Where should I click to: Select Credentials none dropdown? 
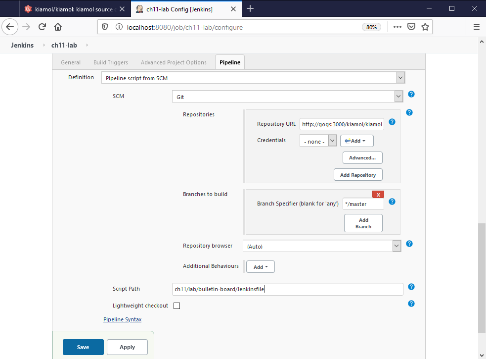click(318, 141)
